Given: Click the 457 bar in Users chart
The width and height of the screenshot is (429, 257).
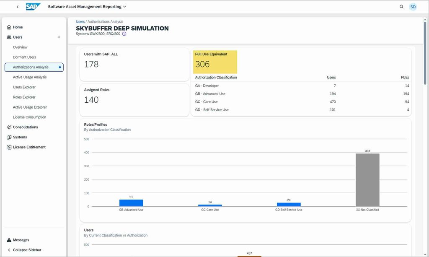Looking at the screenshot, I should pos(249,257).
